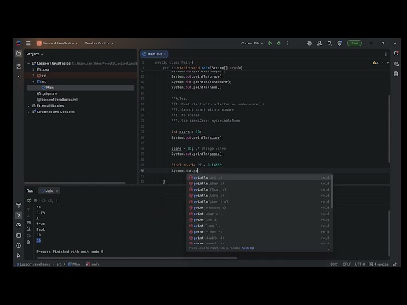
Task: Open AI chat tool window on right sidebar
Action: click(x=396, y=64)
